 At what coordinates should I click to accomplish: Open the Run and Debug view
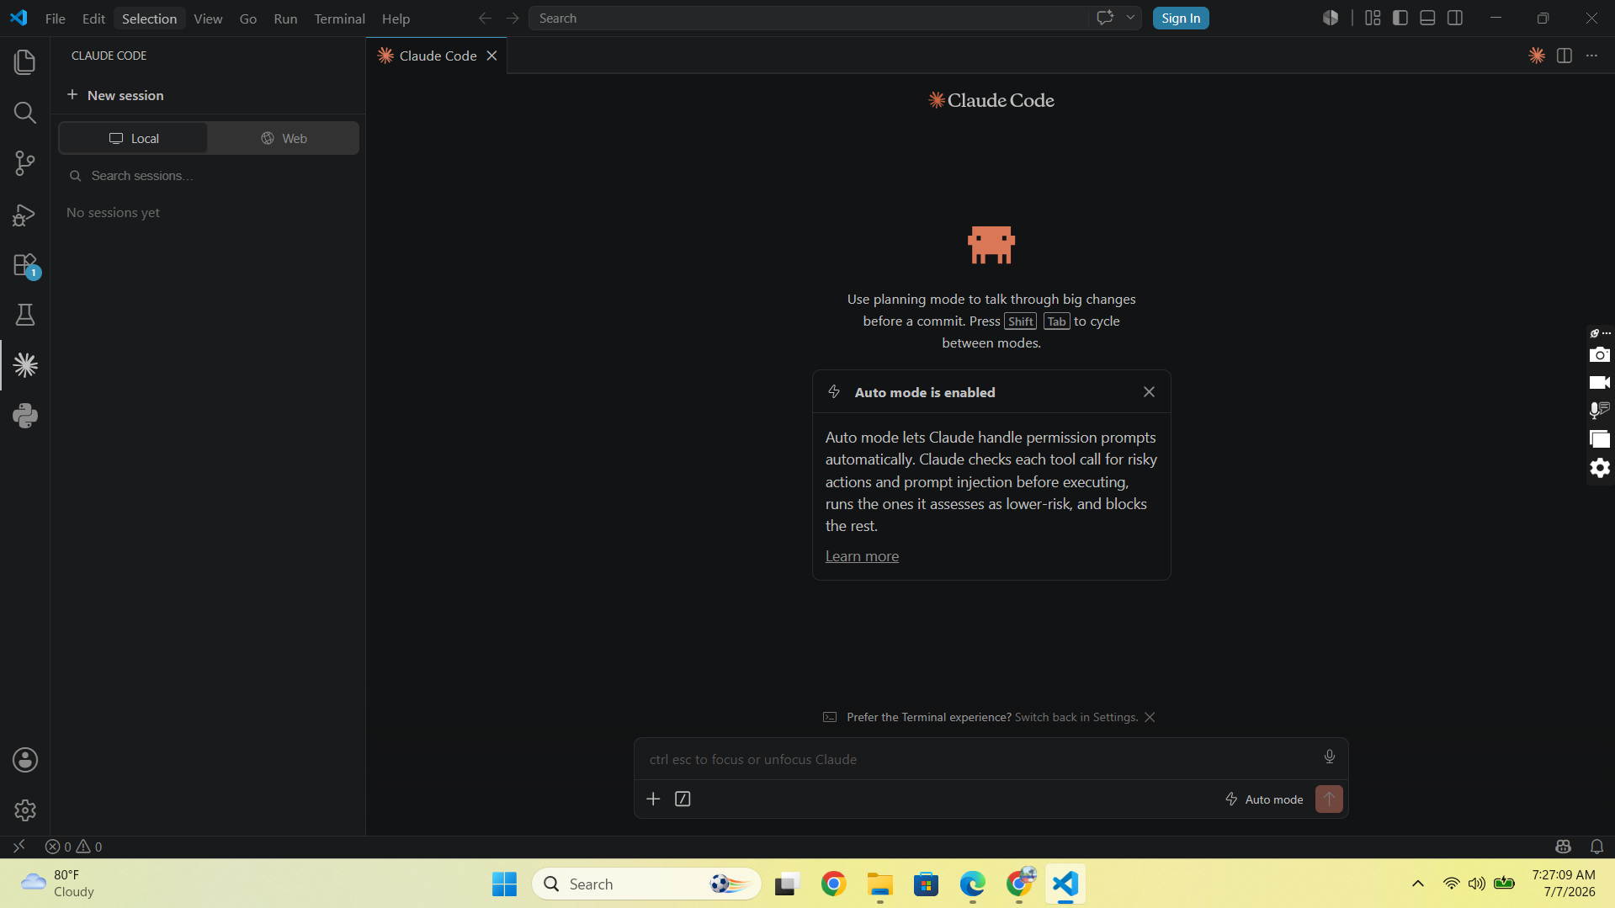[25, 215]
